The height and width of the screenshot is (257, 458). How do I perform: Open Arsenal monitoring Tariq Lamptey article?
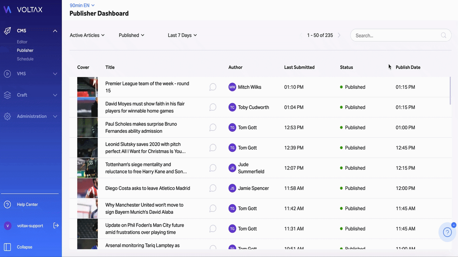[142, 246]
